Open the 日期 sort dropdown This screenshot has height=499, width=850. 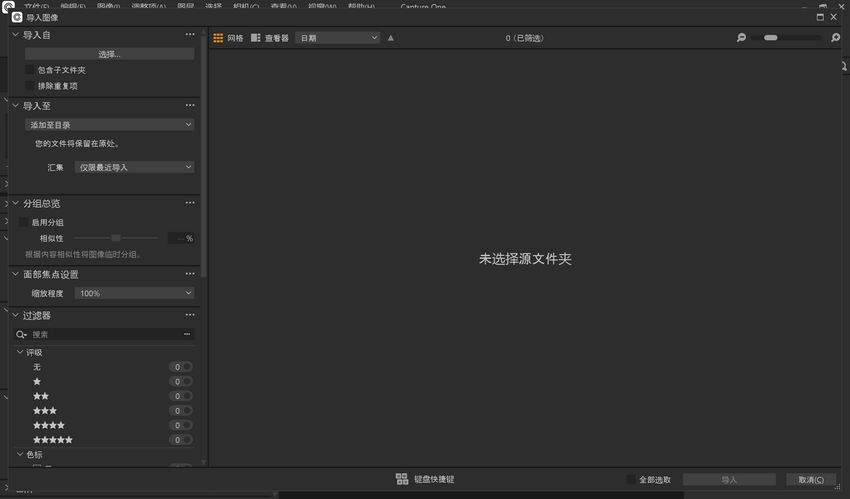337,37
